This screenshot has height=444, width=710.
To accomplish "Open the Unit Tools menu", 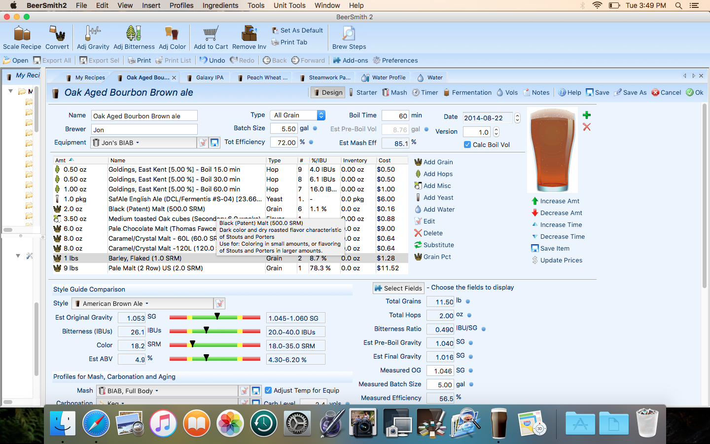I will pos(289,5).
